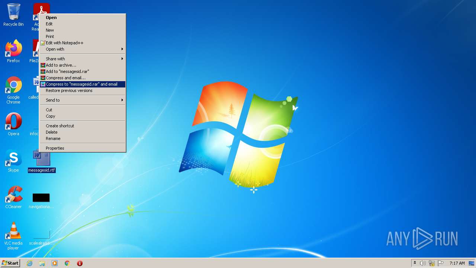Open Windows Explorer folder in taskbar
Screen dimensions: 476x268
pyautogui.click(x=42, y=263)
